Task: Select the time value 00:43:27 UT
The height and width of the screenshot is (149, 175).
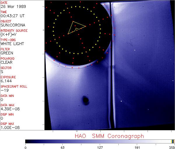Action: click(x=13, y=16)
